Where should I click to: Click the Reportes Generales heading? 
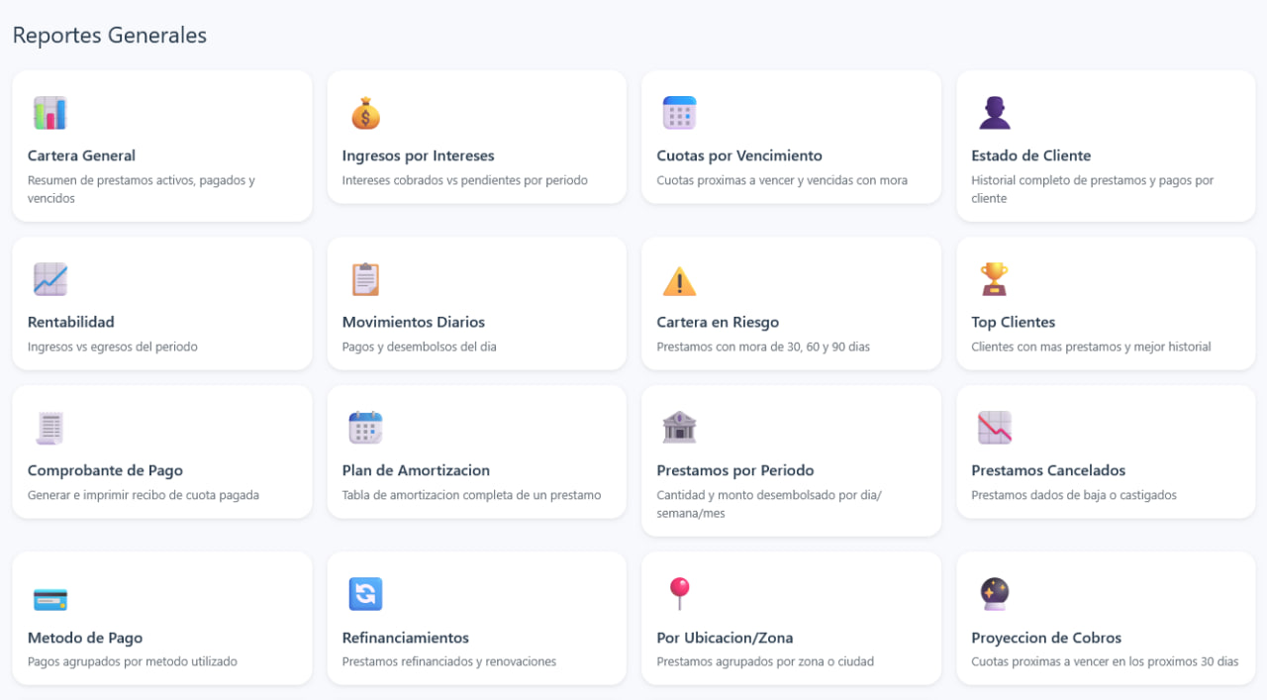click(x=110, y=36)
